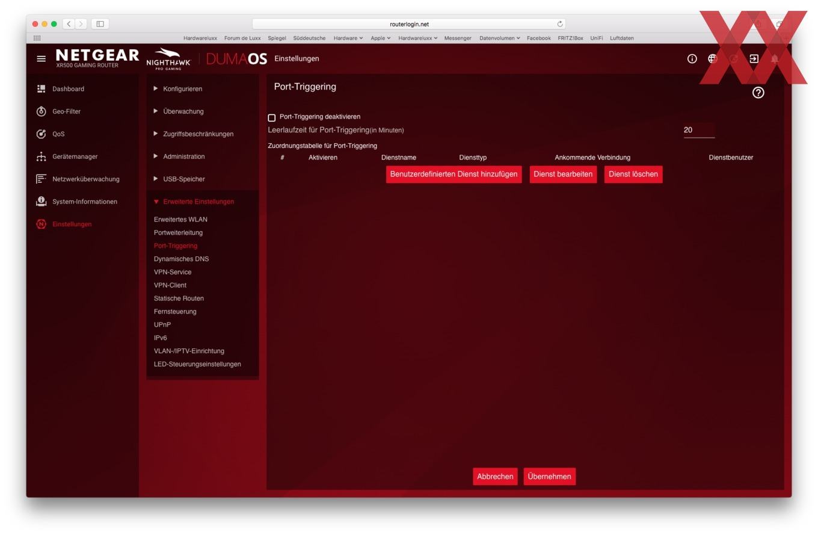Open the Apple bookmark folder dropdown
Image resolution: width=818 pixels, height=535 pixels.
pos(381,38)
